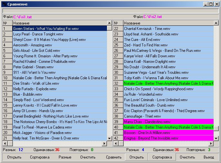Select row Blue - Bubblin.wmv
Image resolution: width=221 pixels, height=163 pixels.
tap(60, 94)
